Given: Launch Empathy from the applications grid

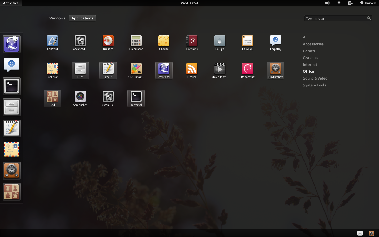Looking at the screenshot, I should coord(276,43).
